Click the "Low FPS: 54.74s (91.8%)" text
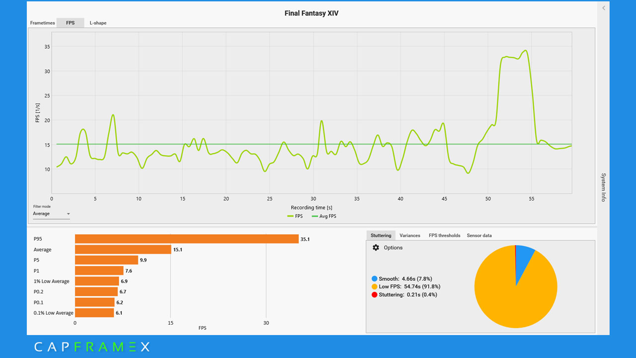636x358 pixels. [409, 287]
